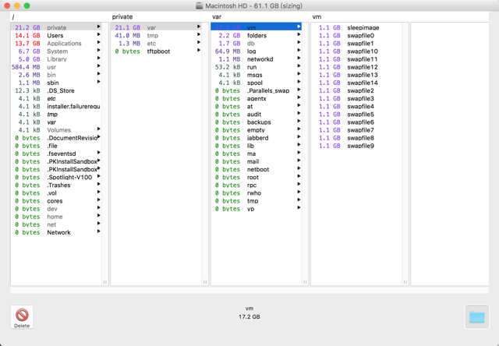
Task: Expand the networkd directory arrow
Action: click(299, 58)
